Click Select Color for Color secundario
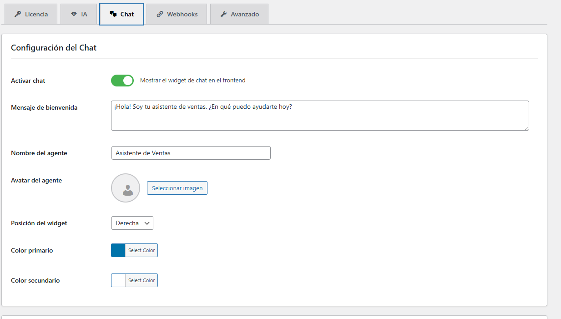The height and width of the screenshot is (319, 561). (x=142, y=280)
